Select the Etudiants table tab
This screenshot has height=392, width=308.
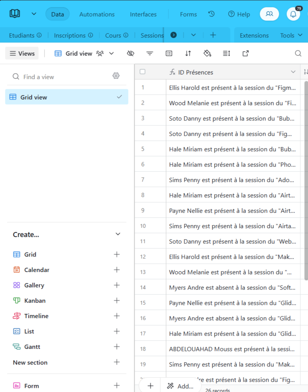click(x=21, y=35)
